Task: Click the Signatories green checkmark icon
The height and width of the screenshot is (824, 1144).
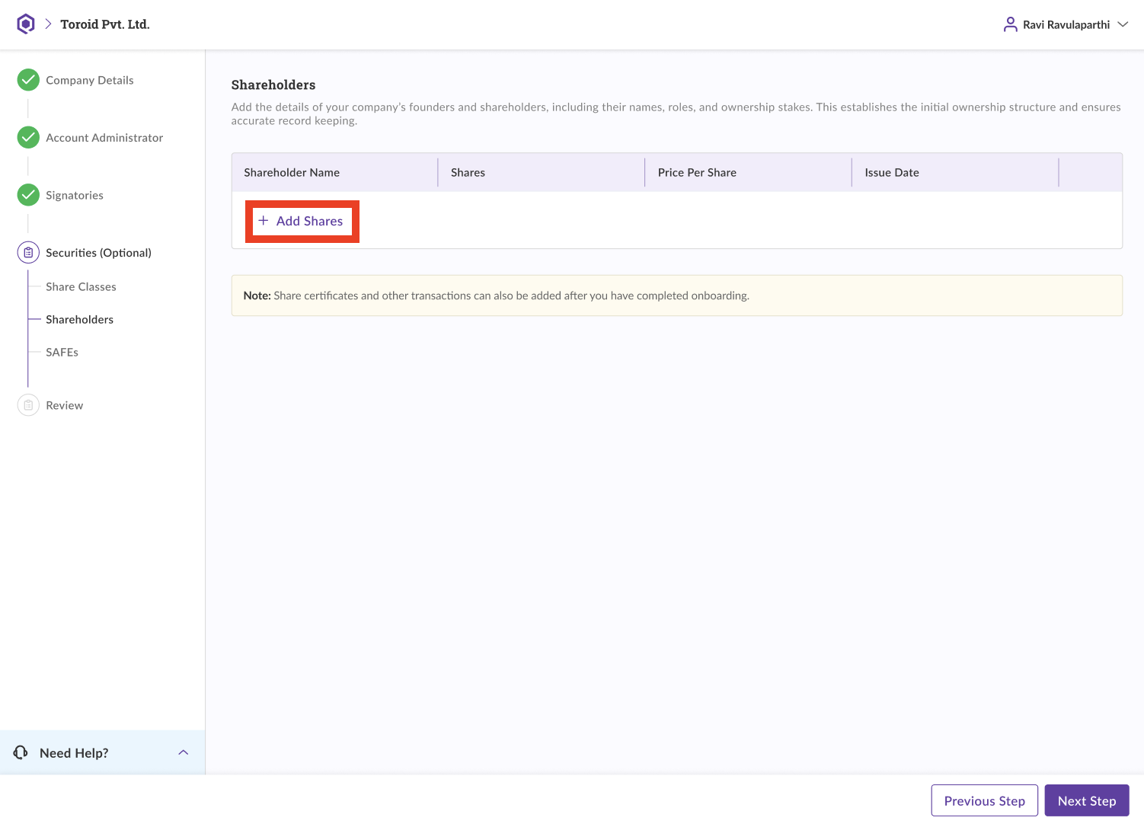Action: coord(28,195)
